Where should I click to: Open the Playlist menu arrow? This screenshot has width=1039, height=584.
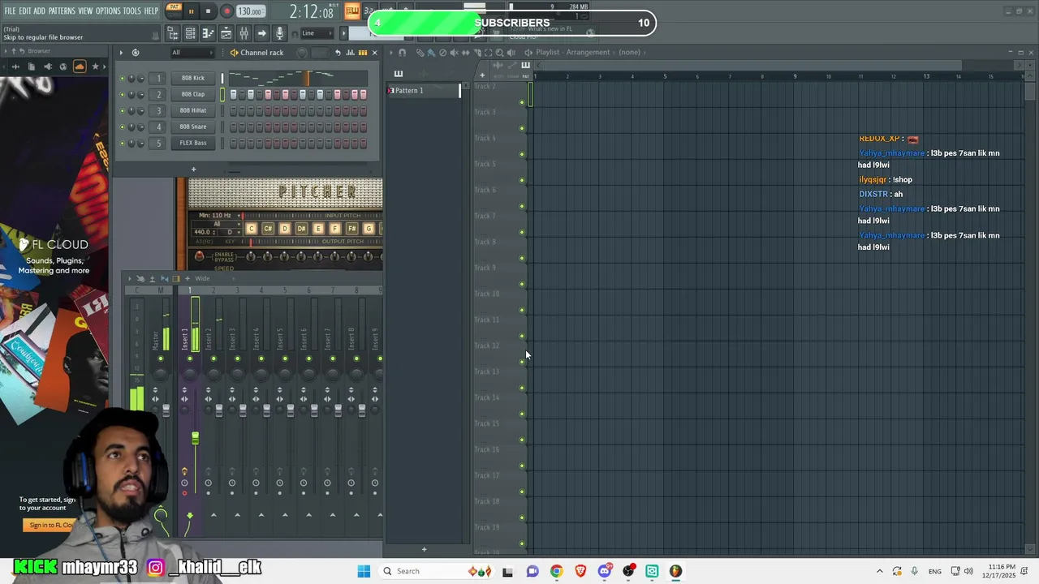tap(390, 53)
